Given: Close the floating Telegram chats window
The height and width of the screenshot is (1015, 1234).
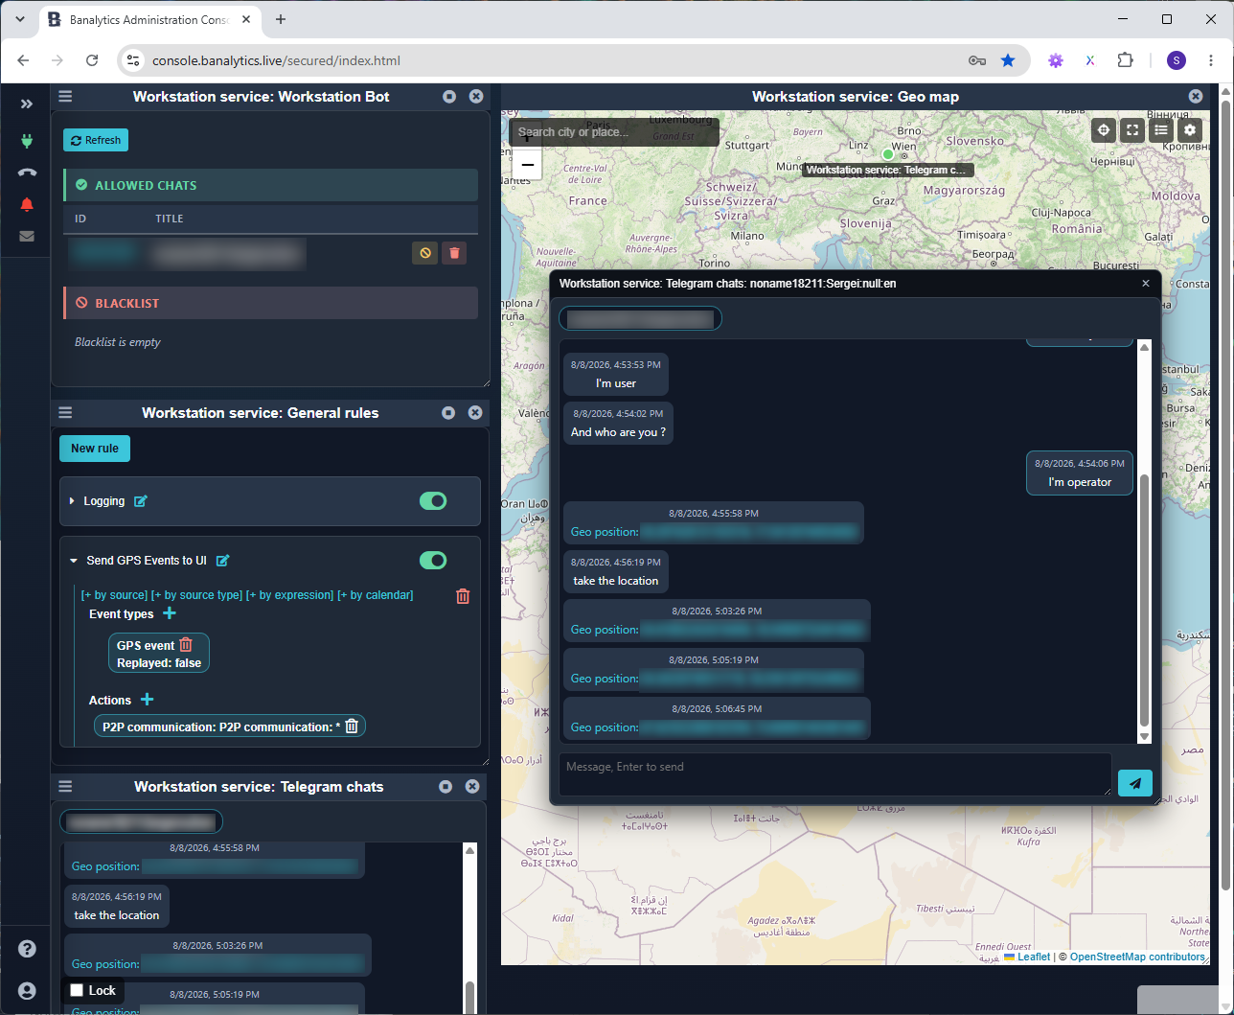Looking at the screenshot, I should coord(1146,284).
